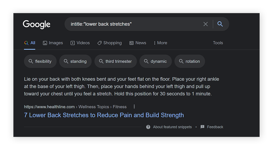Open the Shopping results tab
Screen dimensions: 273x150
[110, 43]
